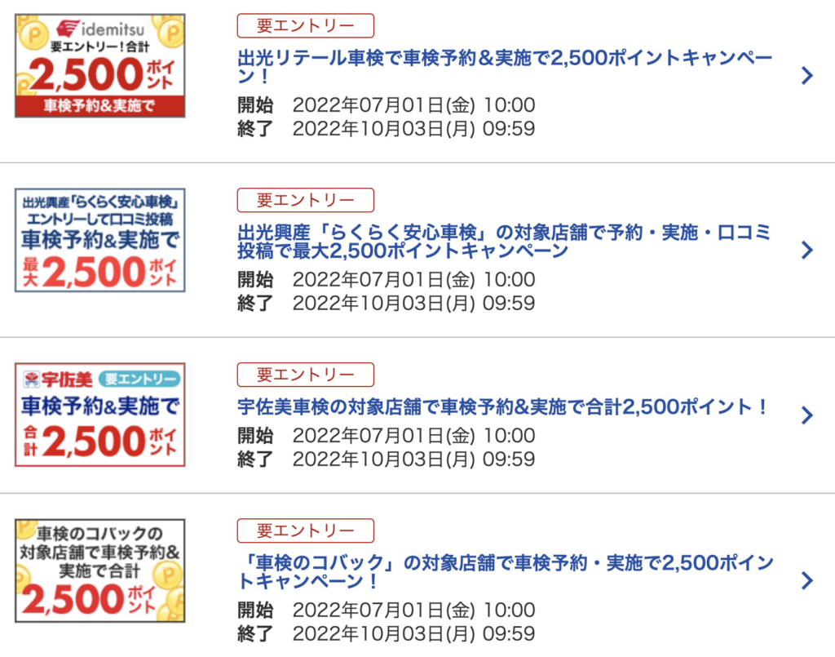Open the 出光興産 らくらく安心車検 banner thumbnail

coord(100,240)
